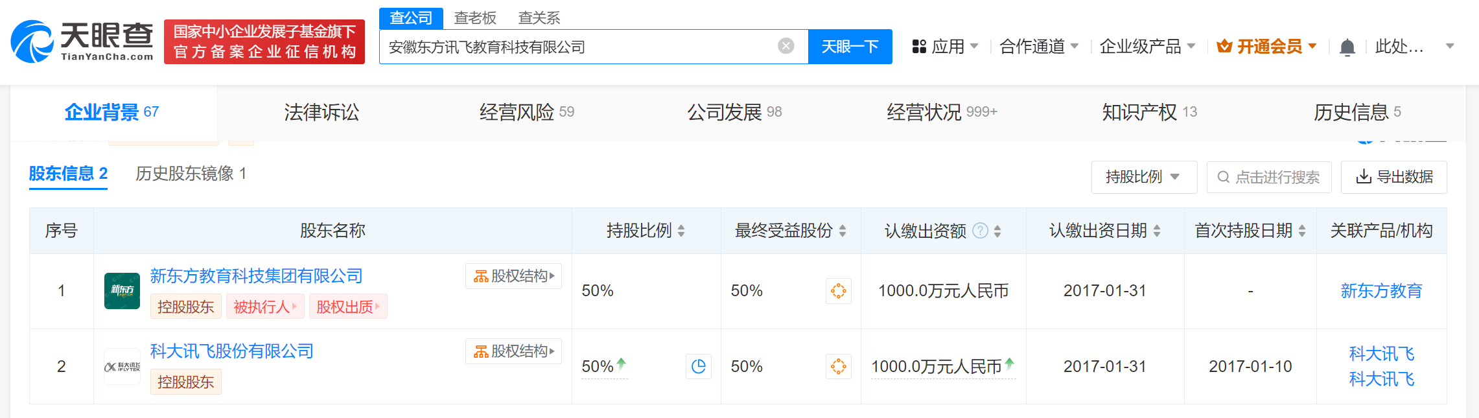Image resolution: width=1479 pixels, height=418 pixels.
Task: Sort by 首次持股日期 column
Action: click(x=1302, y=231)
